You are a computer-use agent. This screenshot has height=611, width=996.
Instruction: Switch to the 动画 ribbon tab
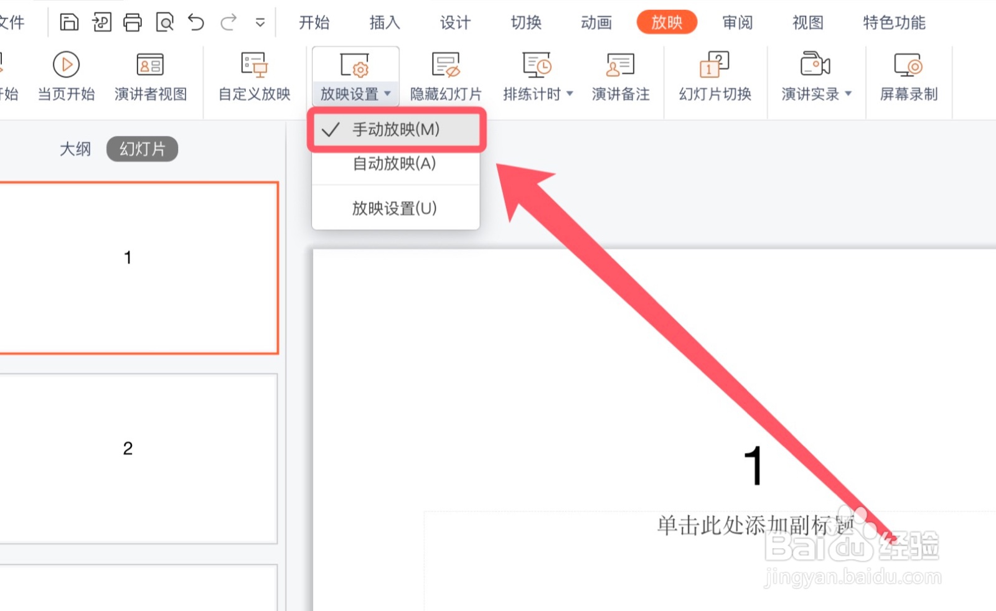[x=595, y=22]
